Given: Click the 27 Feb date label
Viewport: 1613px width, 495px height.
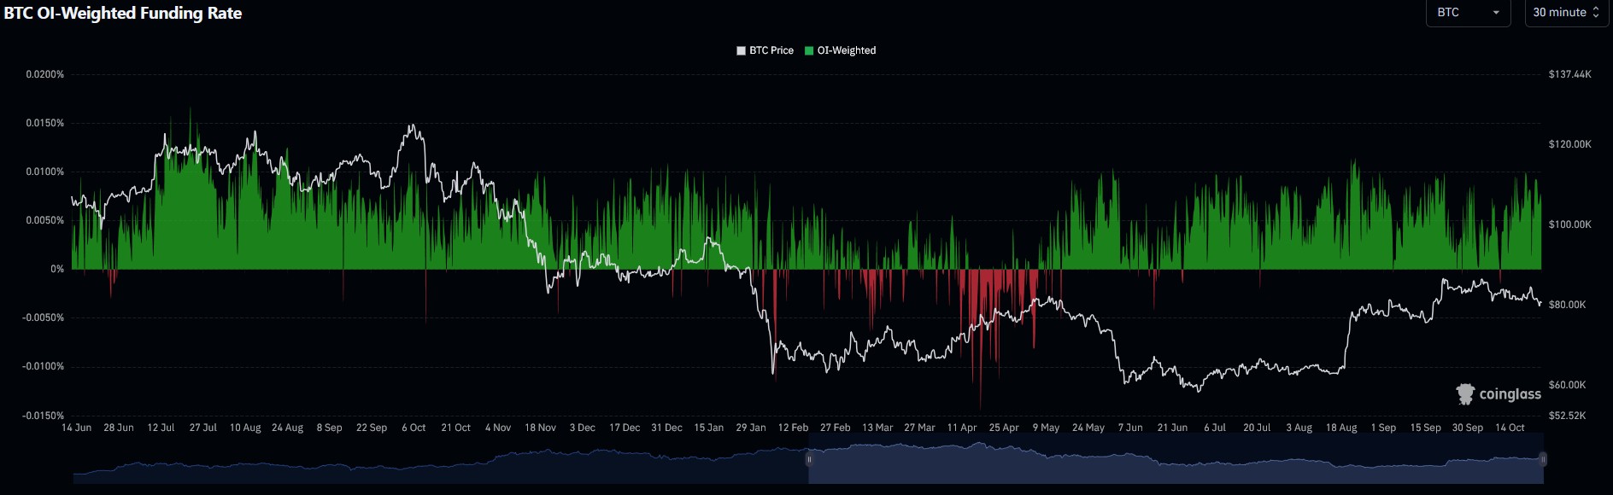Looking at the screenshot, I should [x=836, y=428].
